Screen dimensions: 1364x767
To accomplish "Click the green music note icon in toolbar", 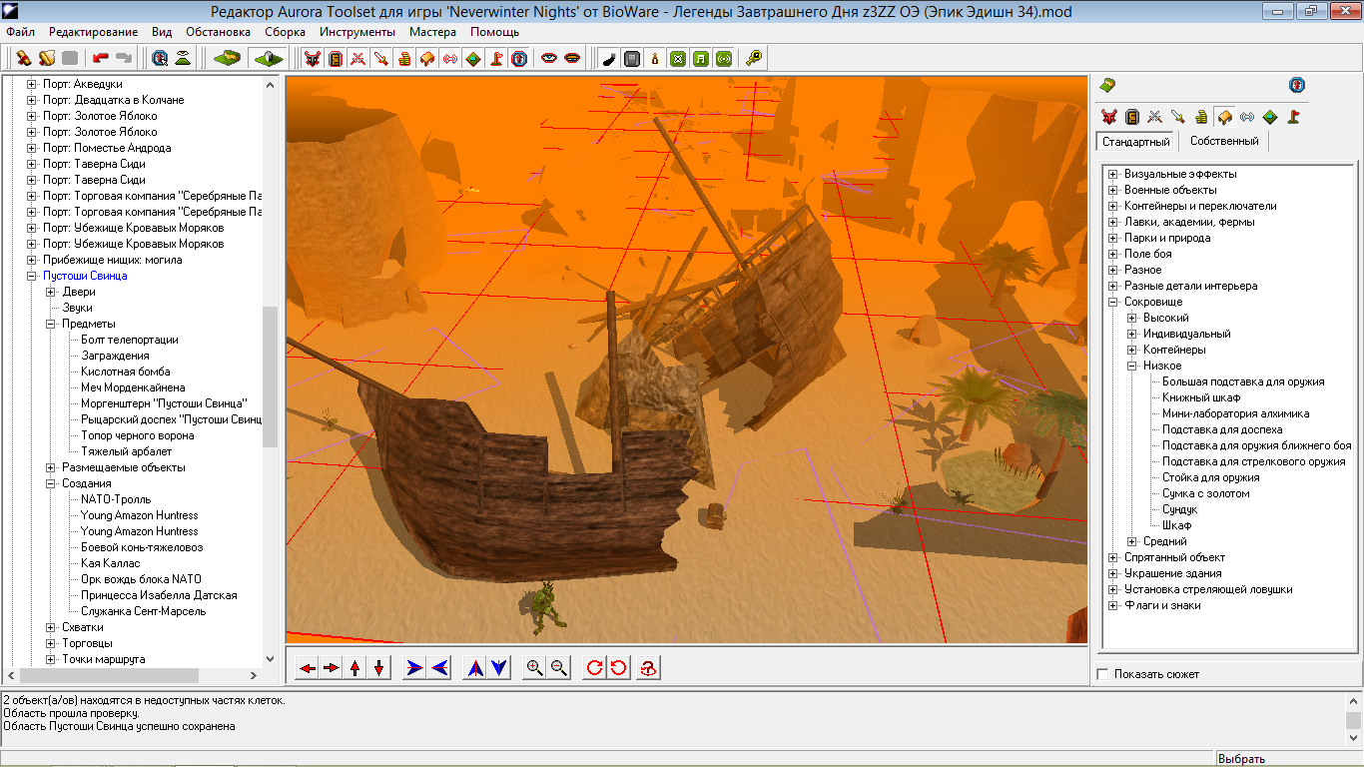I will point(701,59).
